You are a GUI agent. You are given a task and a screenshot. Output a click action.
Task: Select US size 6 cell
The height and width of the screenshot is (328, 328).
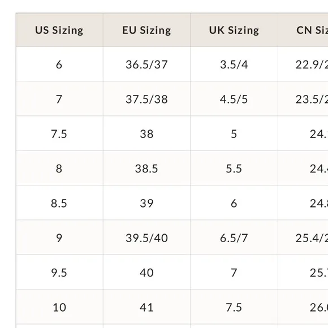[59, 64]
